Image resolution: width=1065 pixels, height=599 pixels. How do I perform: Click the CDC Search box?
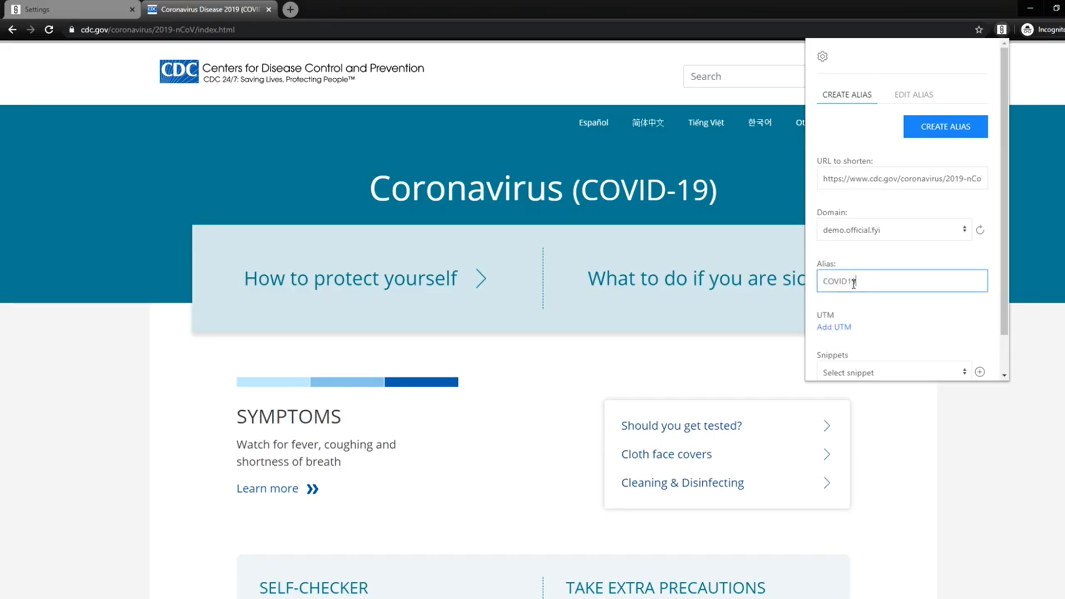pyautogui.click(x=744, y=77)
